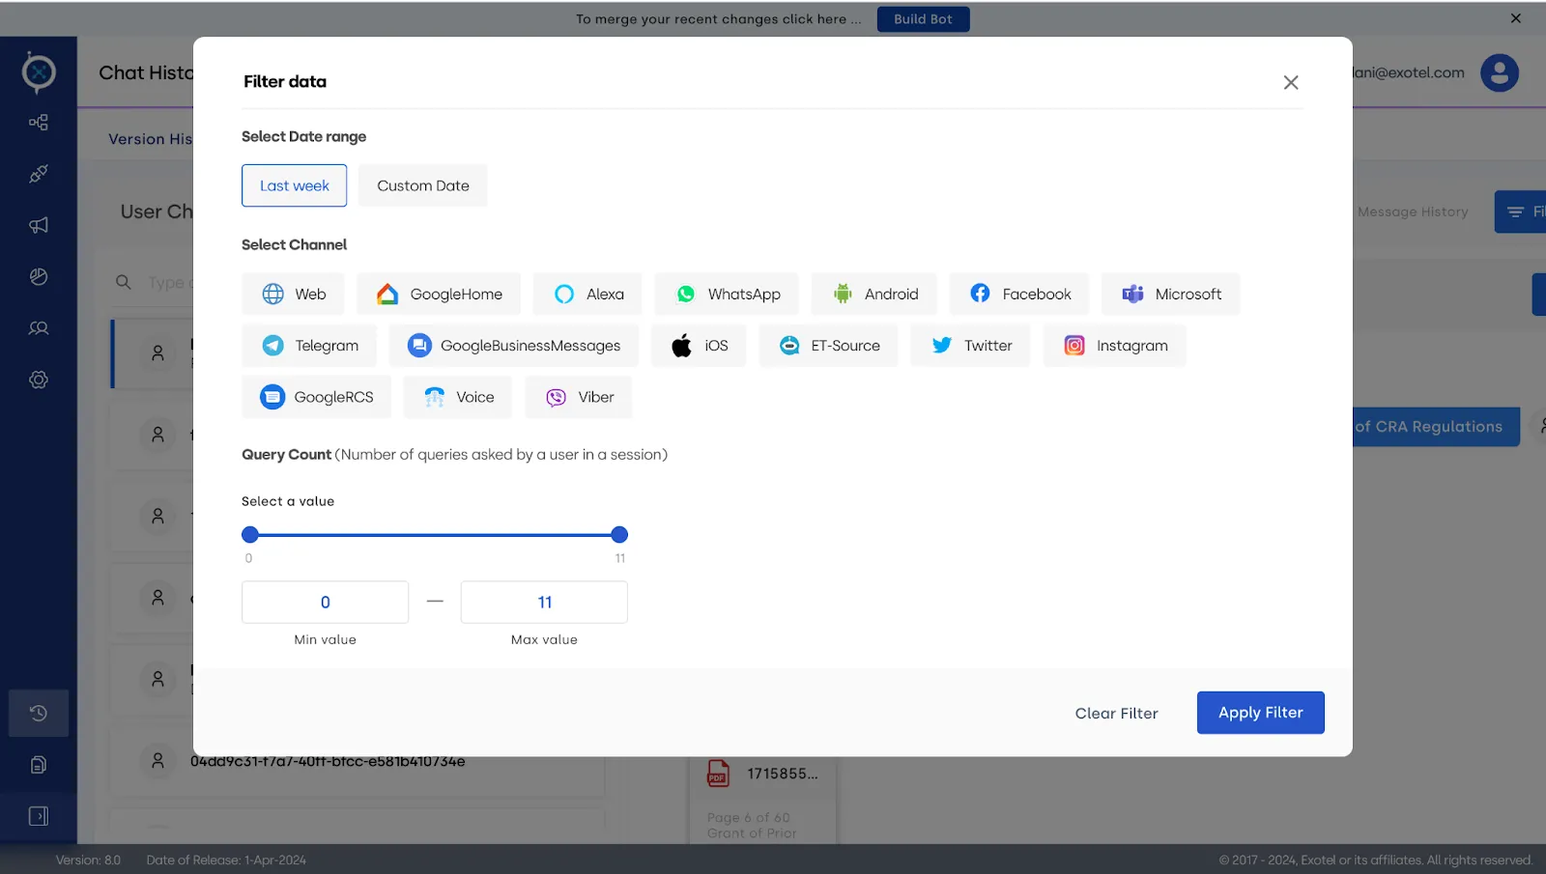Choose the Last week date range
The width and height of the screenshot is (1546, 874).
(294, 185)
